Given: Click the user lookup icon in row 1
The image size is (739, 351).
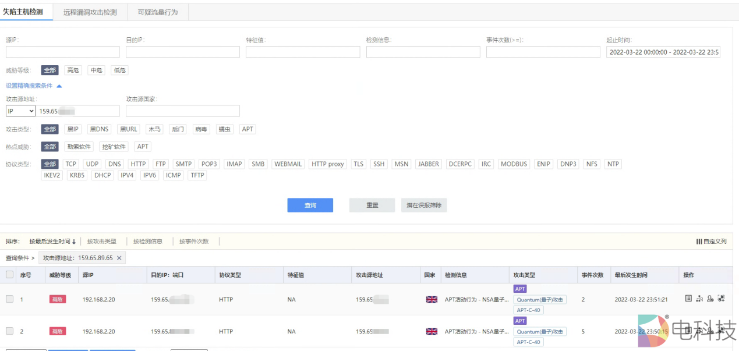Looking at the screenshot, I should pos(710,299).
